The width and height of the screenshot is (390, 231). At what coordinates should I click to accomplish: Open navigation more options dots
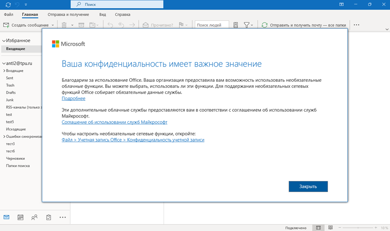63,218
